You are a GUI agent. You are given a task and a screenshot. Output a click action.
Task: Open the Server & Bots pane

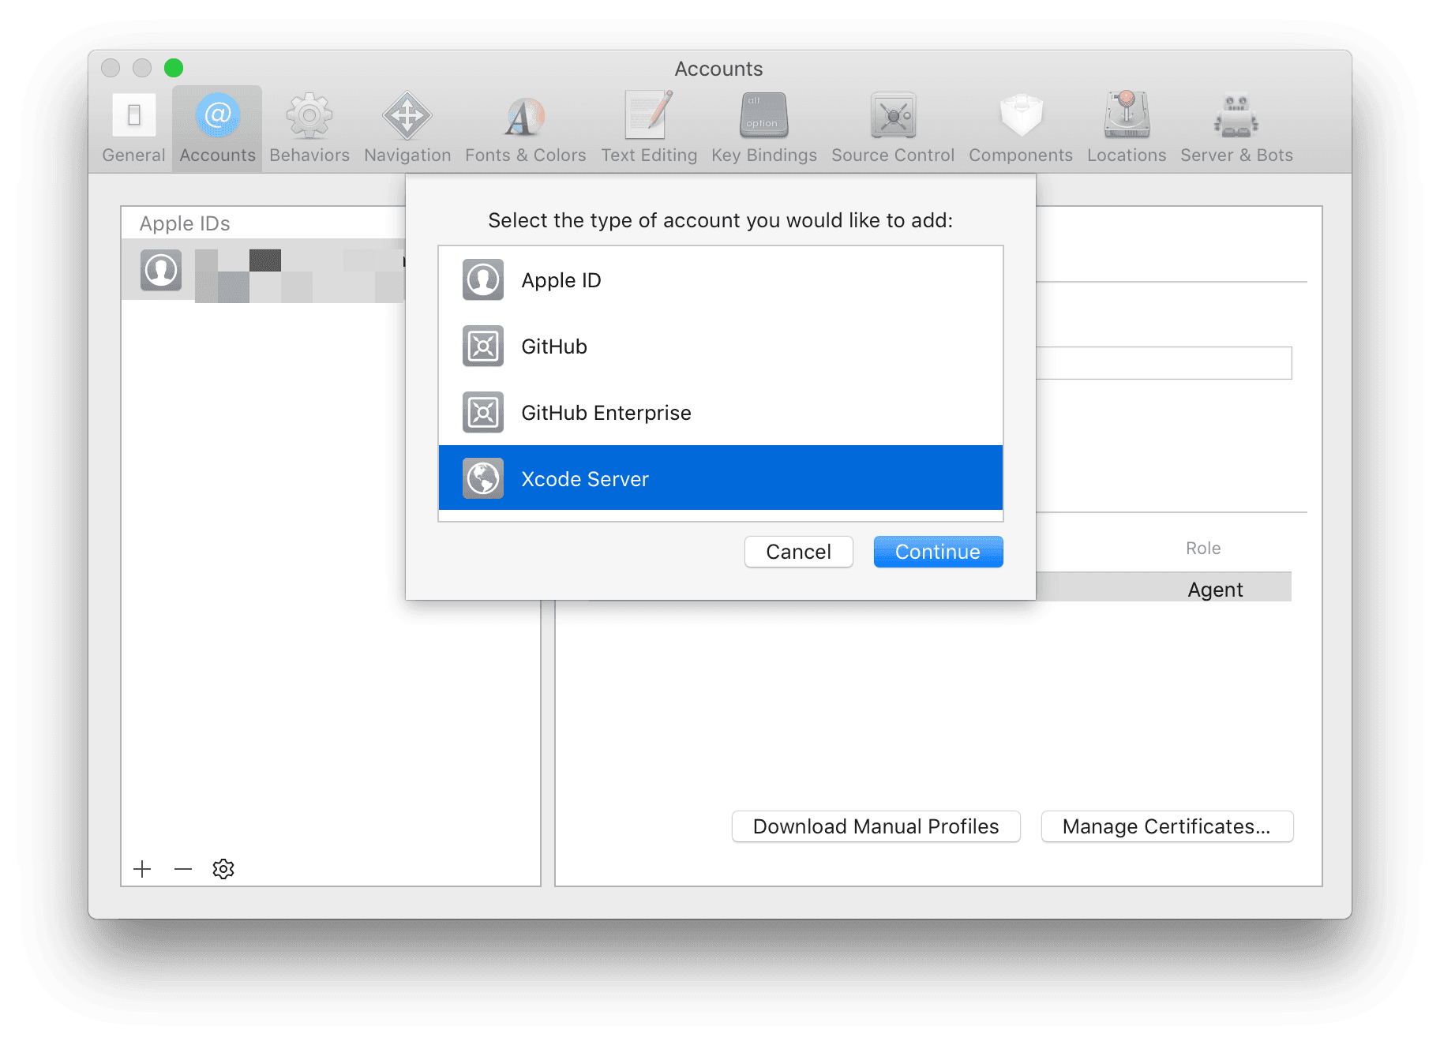point(1236,126)
